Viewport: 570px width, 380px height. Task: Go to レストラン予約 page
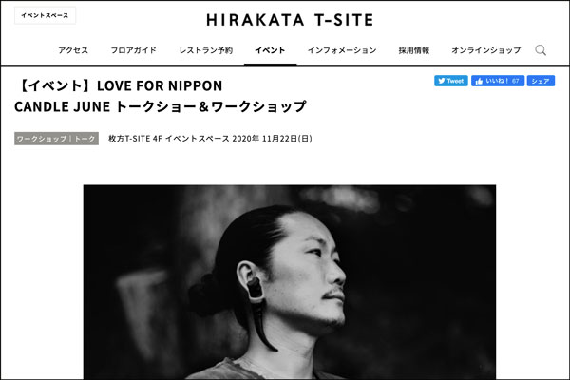206,50
